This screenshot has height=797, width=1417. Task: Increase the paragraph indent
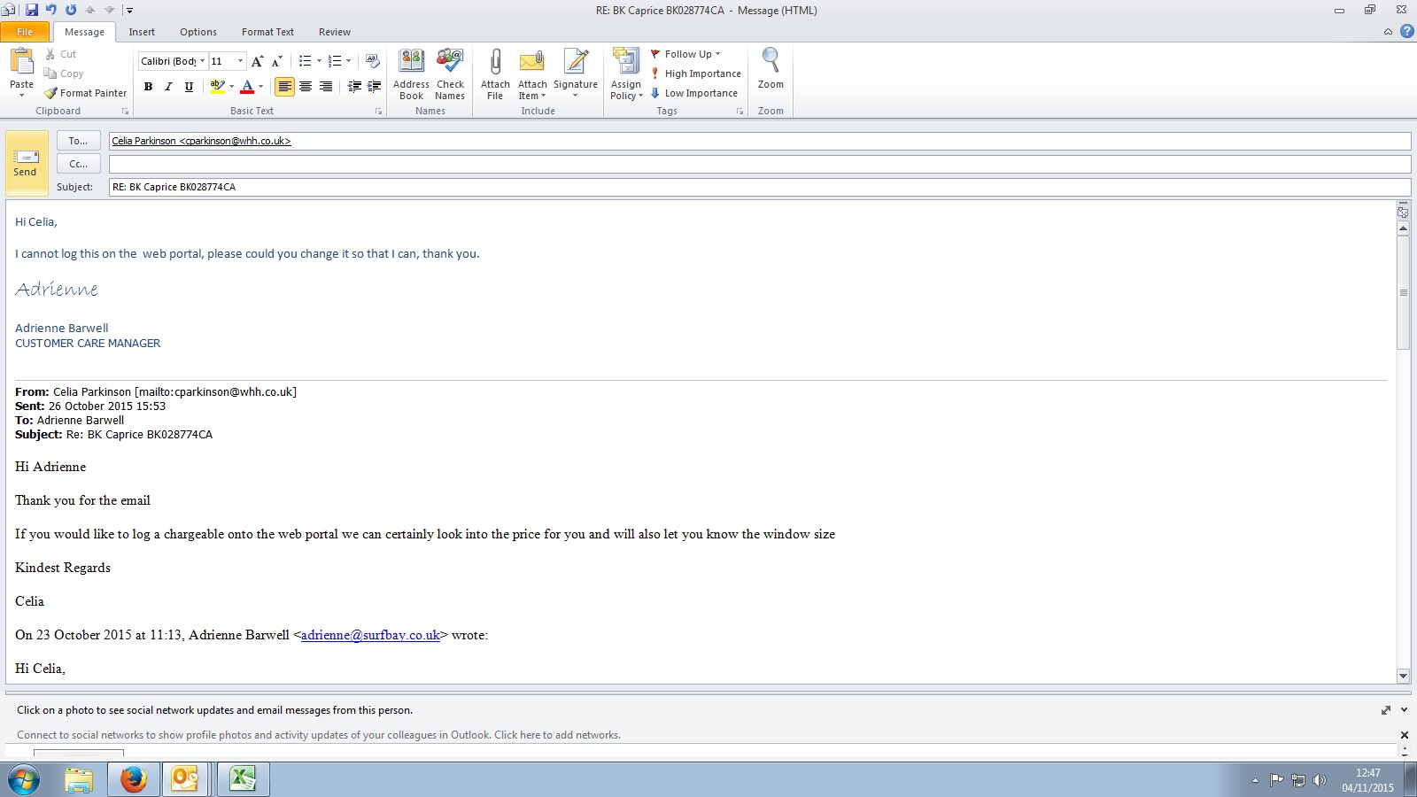[374, 87]
